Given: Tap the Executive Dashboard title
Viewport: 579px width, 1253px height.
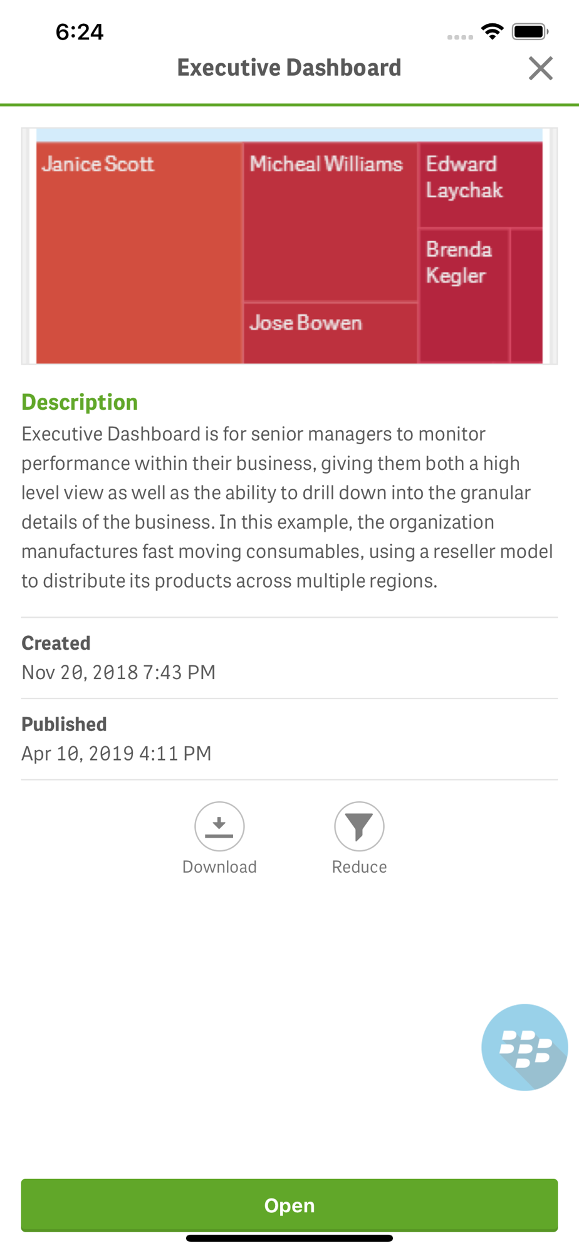Looking at the screenshot, I should 289,68.
